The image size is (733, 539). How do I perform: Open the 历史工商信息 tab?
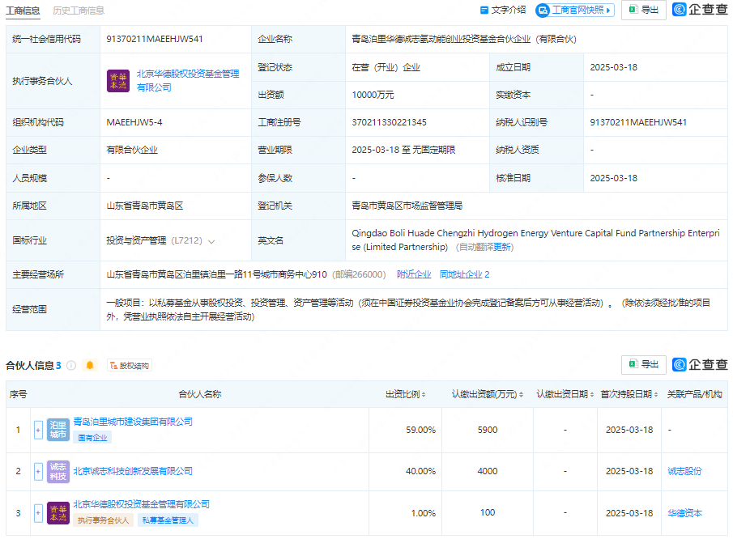(x=79, y=11)
